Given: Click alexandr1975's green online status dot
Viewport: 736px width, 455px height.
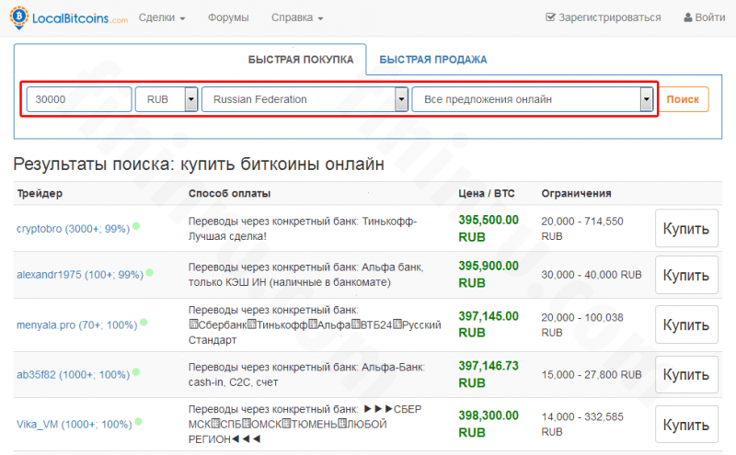Looking at the screenshot, I should [150, 272].
